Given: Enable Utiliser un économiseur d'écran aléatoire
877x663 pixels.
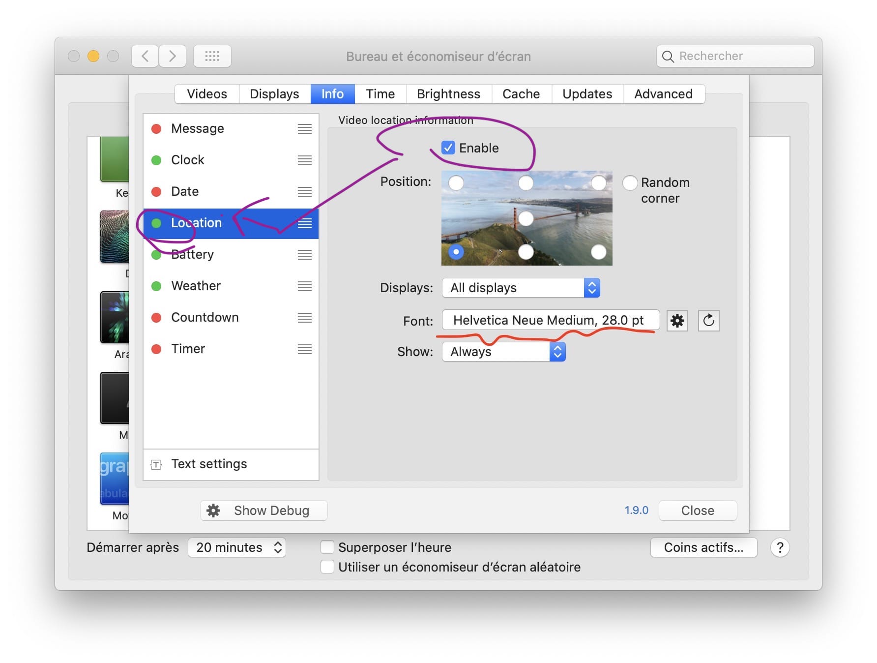Looking at the screenshot, I should (x=327, y=567).
